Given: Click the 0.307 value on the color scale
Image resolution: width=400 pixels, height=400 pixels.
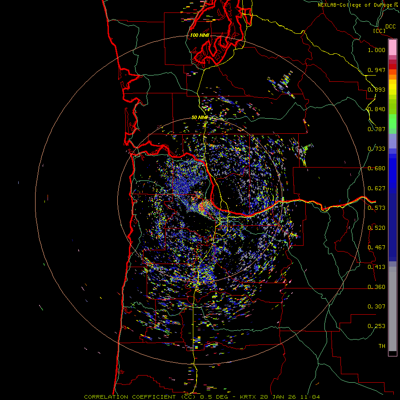Looking at the screenshot, I should [x=376, y=307].
